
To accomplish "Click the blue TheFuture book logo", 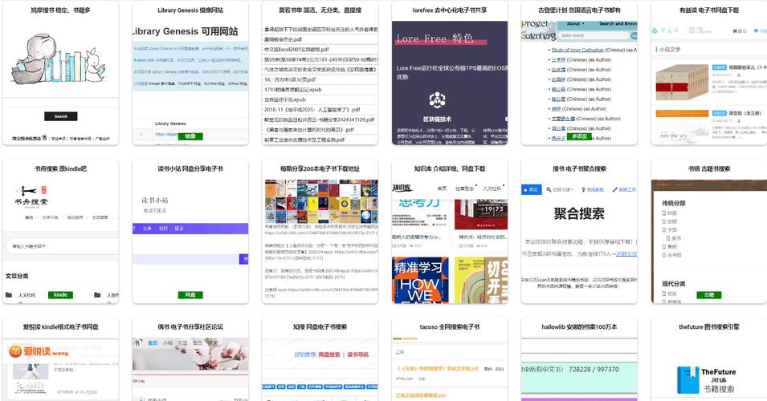I will click(x=687, y=380).
